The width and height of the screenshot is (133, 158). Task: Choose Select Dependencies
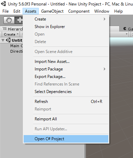tap(66, 92)
